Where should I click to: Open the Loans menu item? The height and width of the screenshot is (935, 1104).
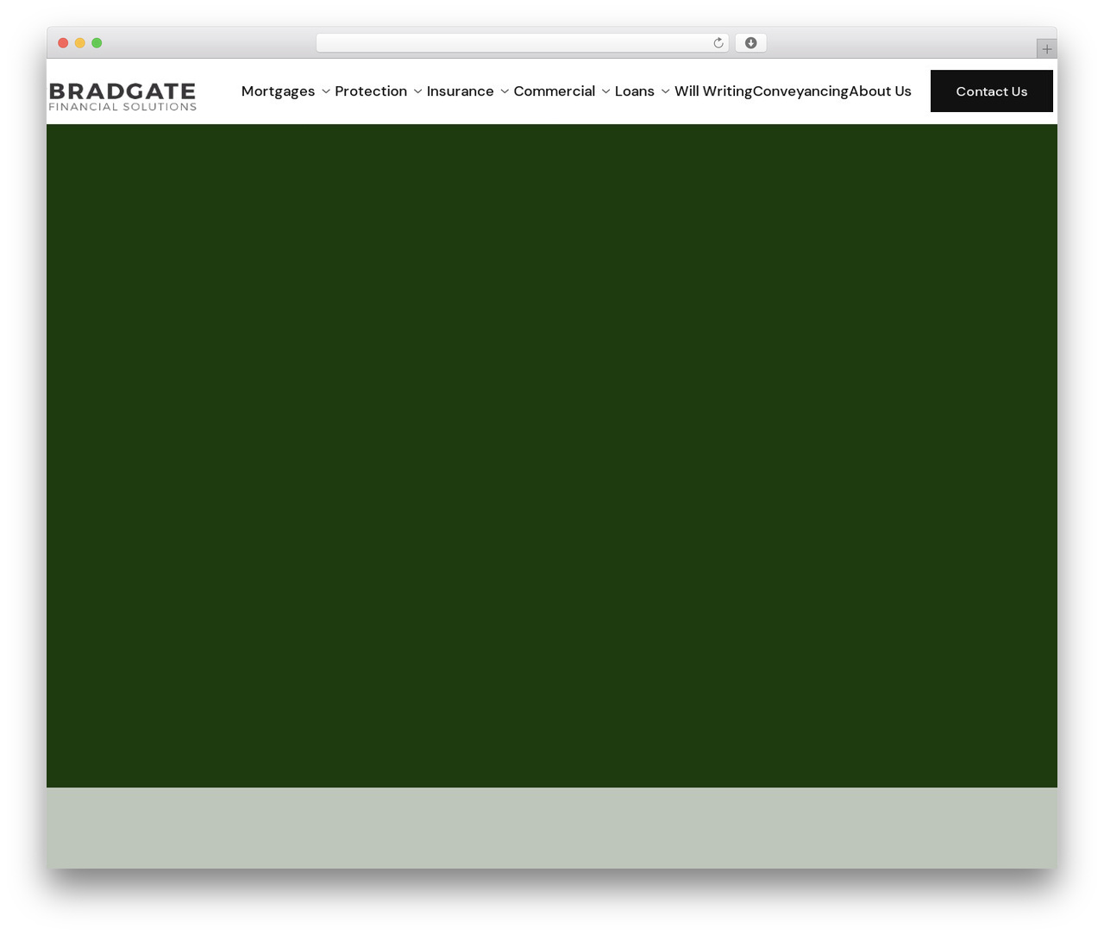[635, 91]
